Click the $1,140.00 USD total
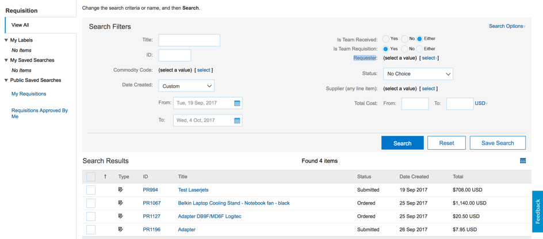 [x=469, y=203]
